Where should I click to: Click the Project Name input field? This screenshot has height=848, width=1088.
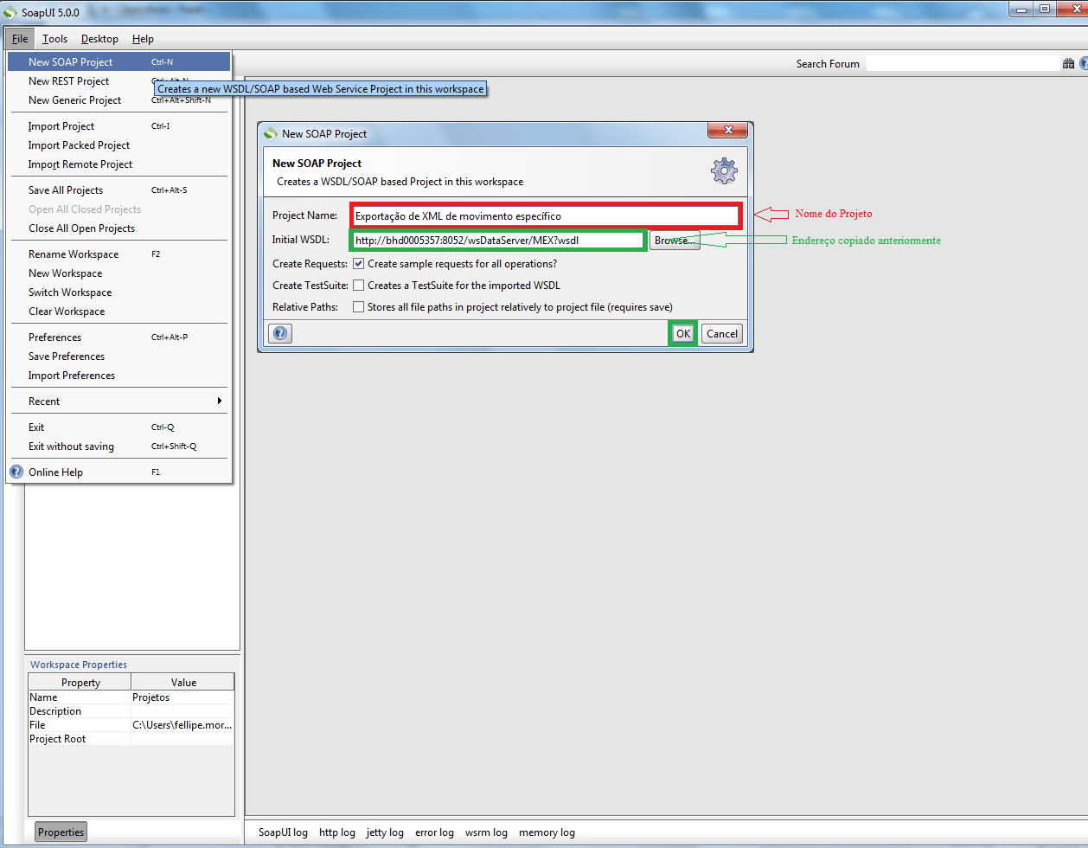tap(546, 215)
